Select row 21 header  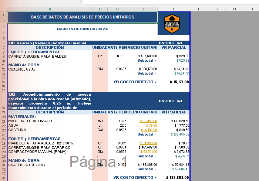click(x=3, y=121)
